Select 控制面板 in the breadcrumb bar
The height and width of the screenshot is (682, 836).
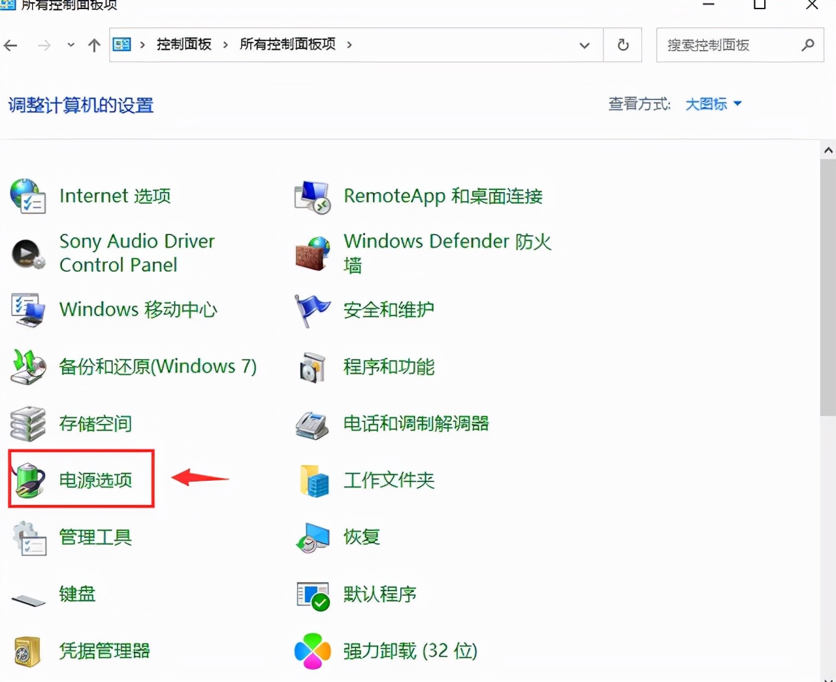[184, 44]
